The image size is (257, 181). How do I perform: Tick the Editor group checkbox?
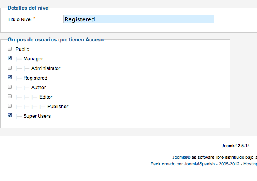click(x=10, y=96)
